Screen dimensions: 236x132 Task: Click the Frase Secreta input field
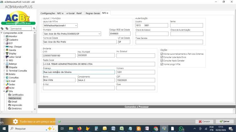tap(169, 42)
